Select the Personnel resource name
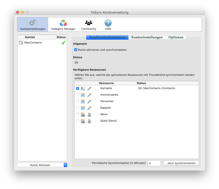 point(107,101)
